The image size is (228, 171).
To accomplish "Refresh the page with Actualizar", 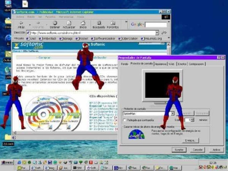I will point(69,25).
